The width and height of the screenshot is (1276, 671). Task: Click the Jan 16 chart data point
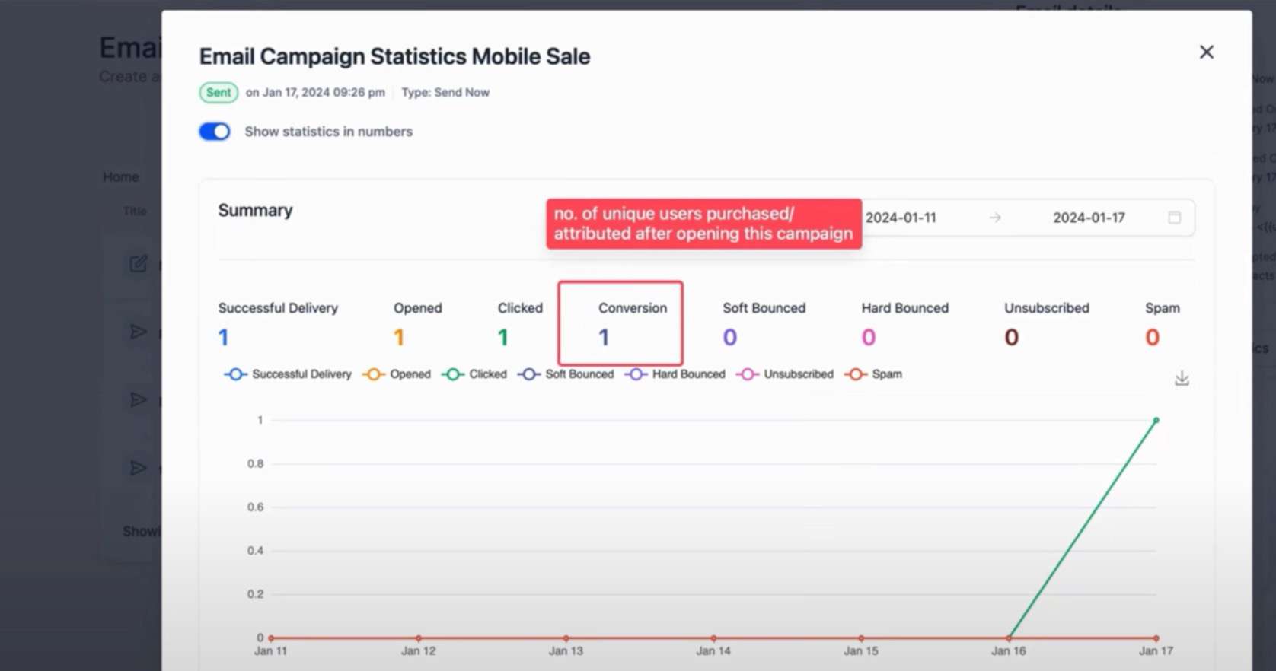pyautogui.click(x=1009, y=638)
